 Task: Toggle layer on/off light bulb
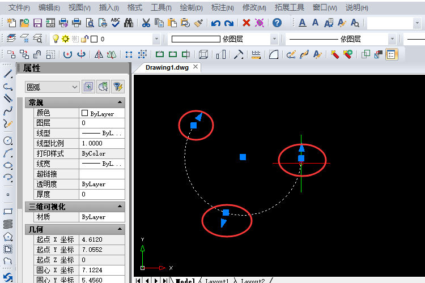[56, 38]
